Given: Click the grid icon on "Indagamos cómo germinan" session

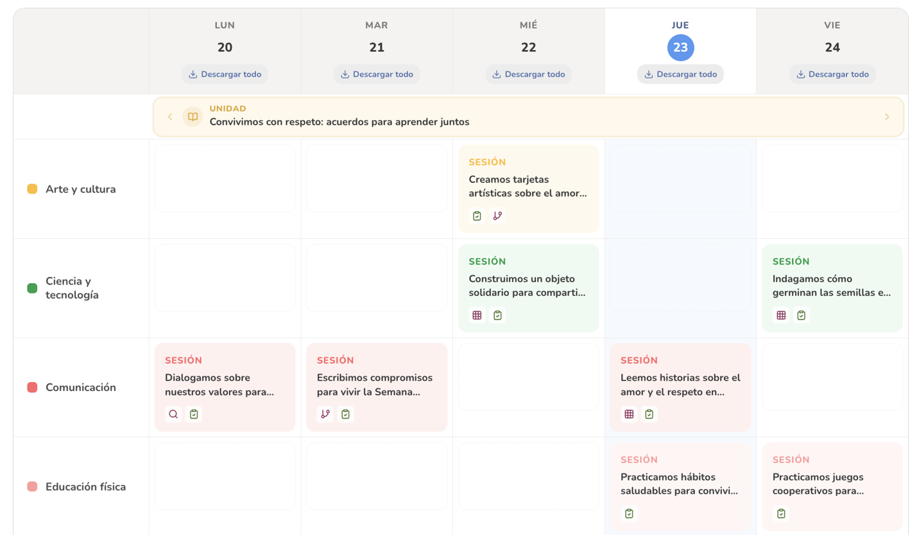Looking at the screenshot, I should pyautogui.click(x=781, y=315).
